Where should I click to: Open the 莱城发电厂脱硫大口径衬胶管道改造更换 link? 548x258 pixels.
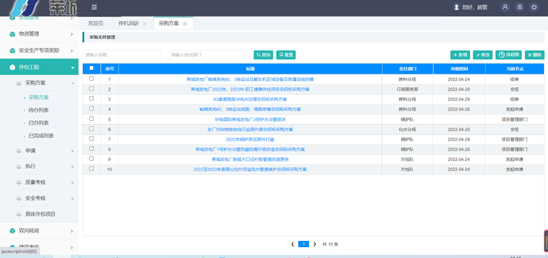click(x=250, y=160)
